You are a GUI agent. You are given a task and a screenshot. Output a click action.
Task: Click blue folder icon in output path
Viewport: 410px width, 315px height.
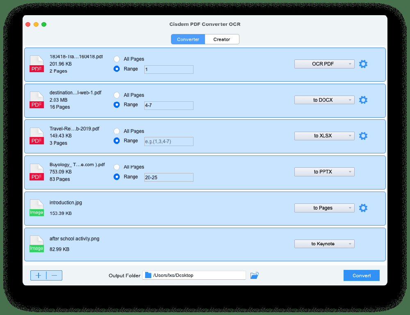coord(148,275)
